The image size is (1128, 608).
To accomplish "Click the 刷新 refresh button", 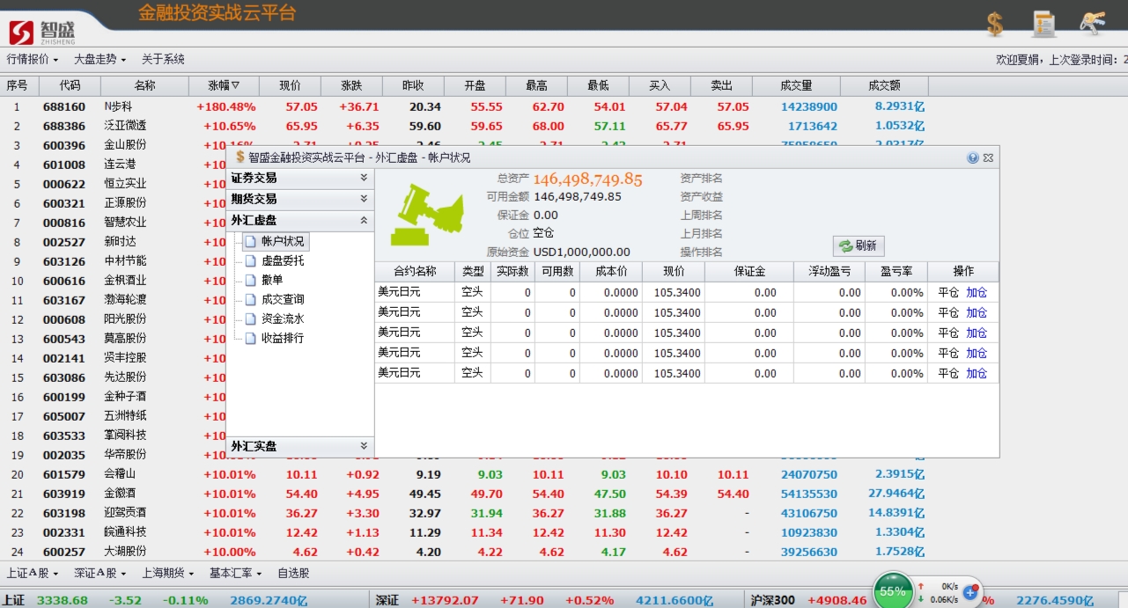I will click(x=859, y=246).
